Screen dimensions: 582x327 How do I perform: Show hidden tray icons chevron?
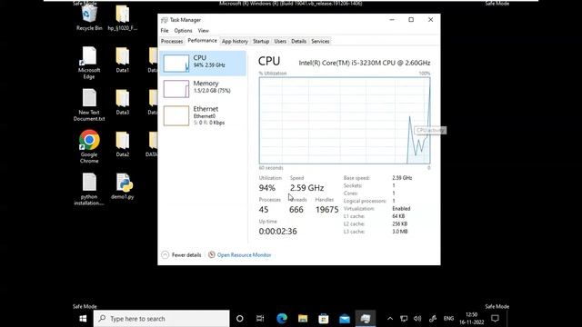(390, 319)
